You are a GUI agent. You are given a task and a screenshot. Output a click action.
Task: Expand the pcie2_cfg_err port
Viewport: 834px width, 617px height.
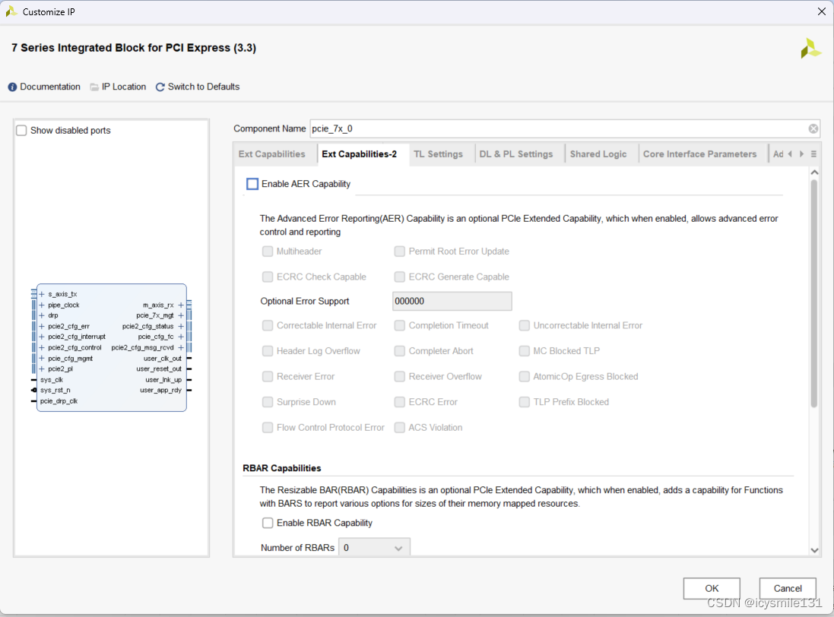click(42, 326)
